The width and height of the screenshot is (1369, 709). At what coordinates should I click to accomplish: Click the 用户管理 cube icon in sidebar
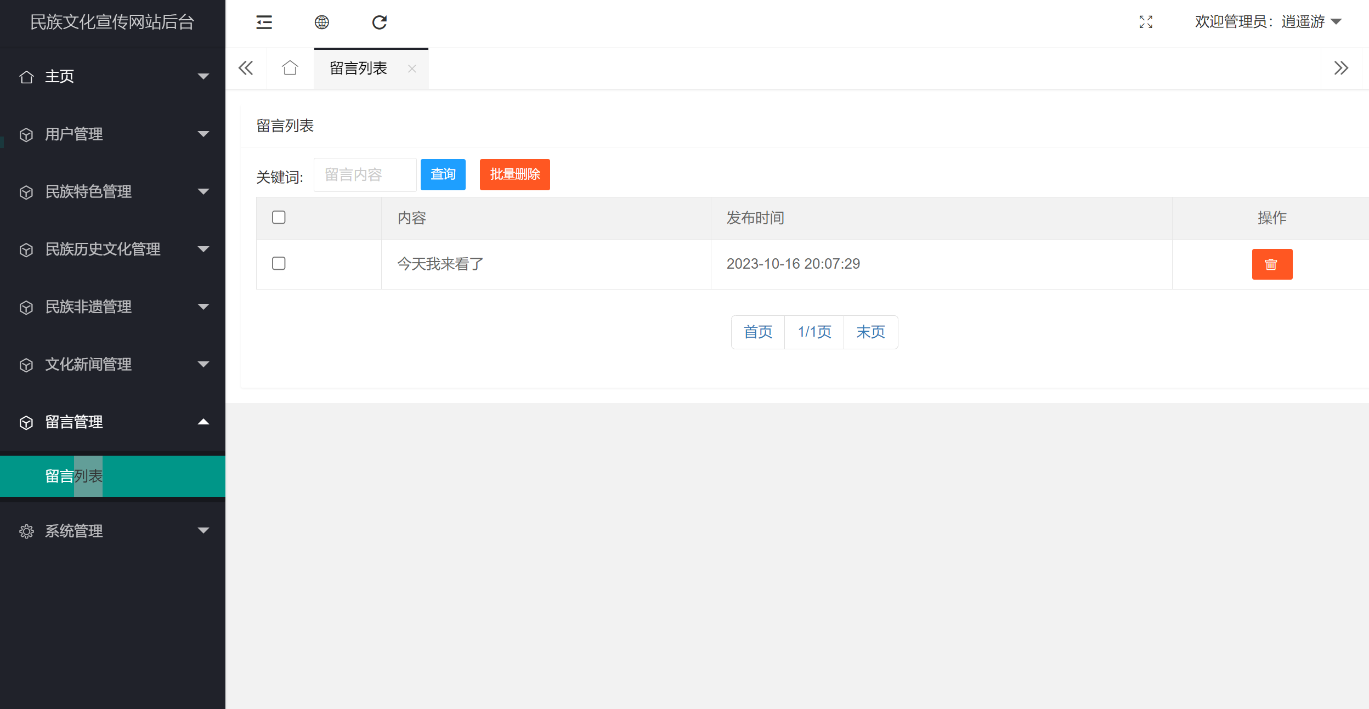point(26,134)
